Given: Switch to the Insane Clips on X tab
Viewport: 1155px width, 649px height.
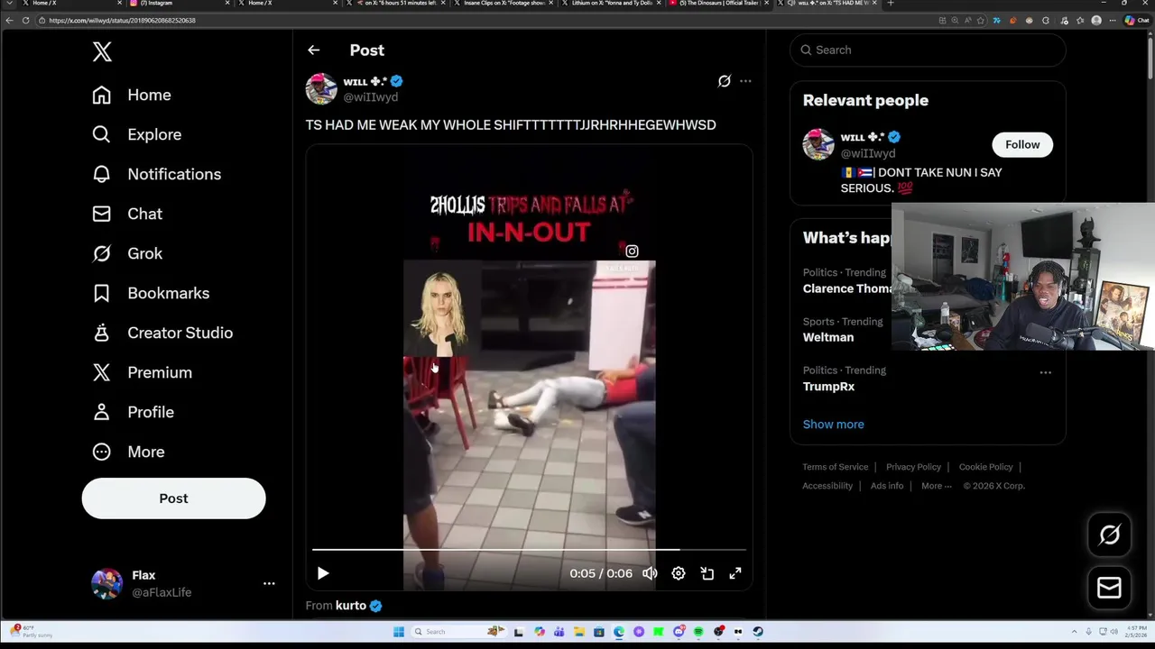Looking at the screenshot, I should coord(504,4).
